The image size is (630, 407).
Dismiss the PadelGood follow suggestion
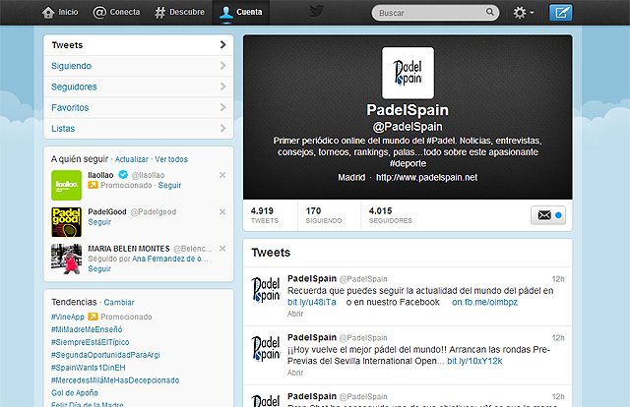(222, 211)
